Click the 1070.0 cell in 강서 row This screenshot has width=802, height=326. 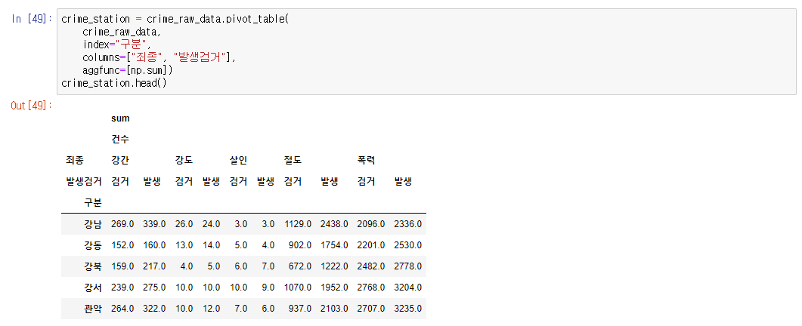click(297, 288)
